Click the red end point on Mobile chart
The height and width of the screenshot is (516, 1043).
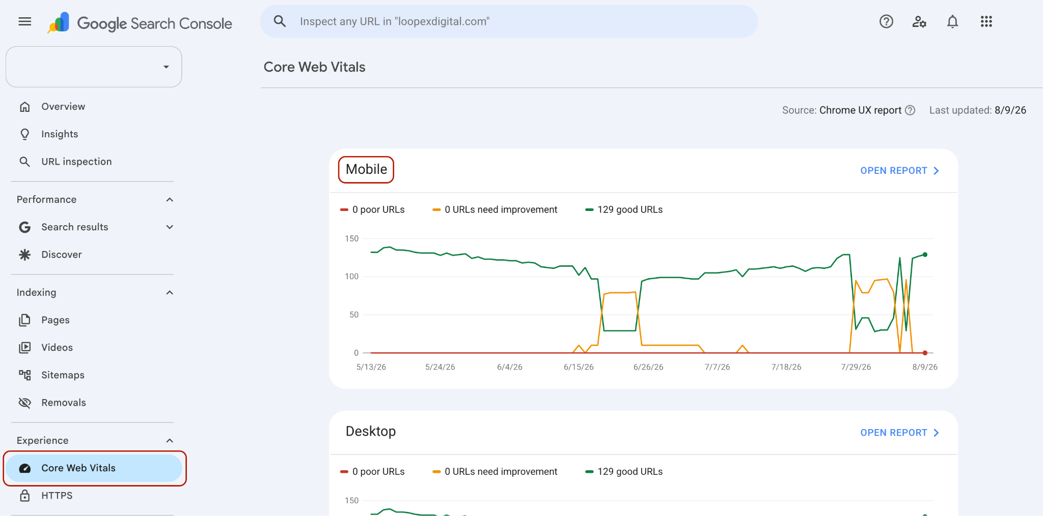925,353
